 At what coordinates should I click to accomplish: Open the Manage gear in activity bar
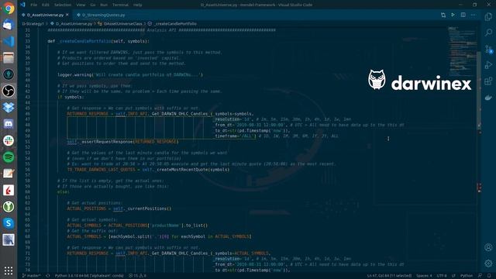[x=488, y=263]
